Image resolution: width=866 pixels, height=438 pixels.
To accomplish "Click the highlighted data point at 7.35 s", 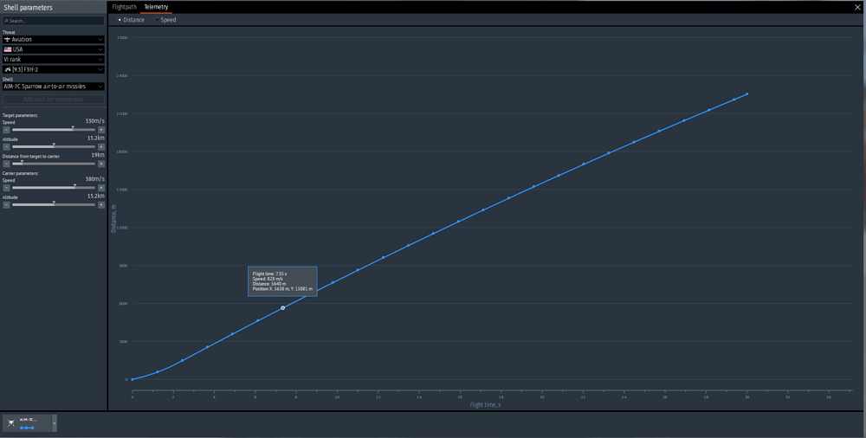I will point(283,307).
